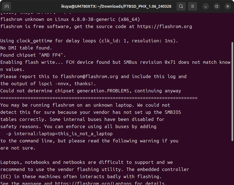234x185 pixels.
Task: Close the terminal window
Action: point(227,6)
